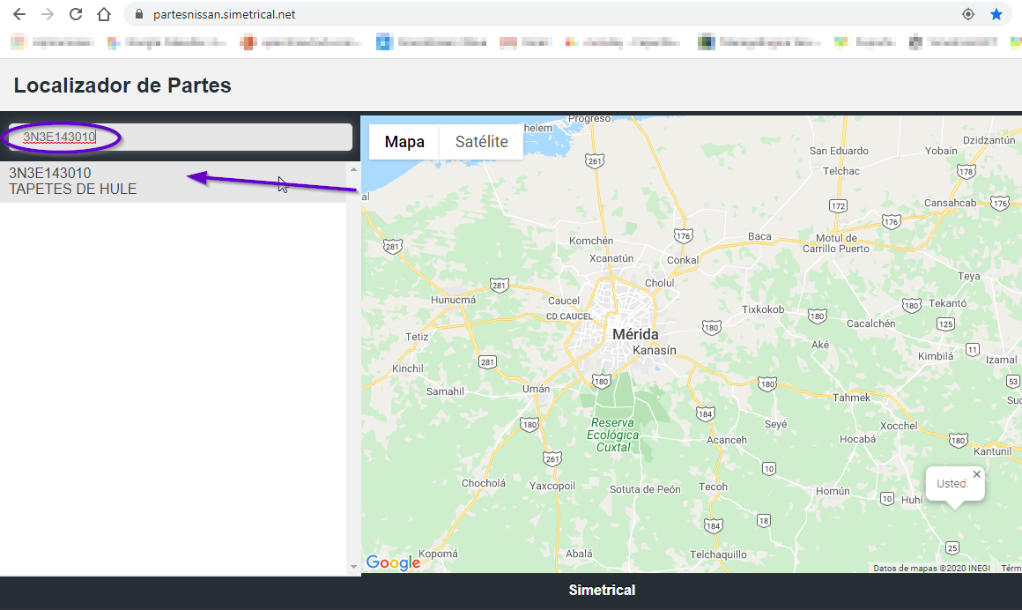The height and width of the screenshot is (610, 1022).
Task: Click the Kanasín label on map
Action: [655, 350]
